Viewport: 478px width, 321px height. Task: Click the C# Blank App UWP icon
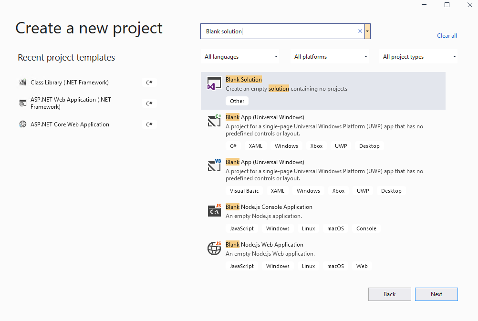tap(214, 121)
